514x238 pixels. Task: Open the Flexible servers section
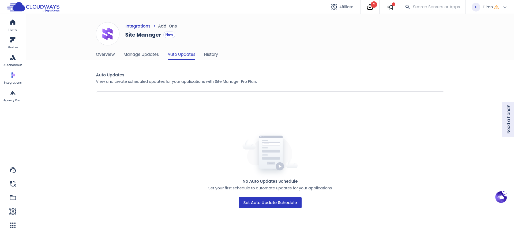pyautogui.click(x=13, y=43)
